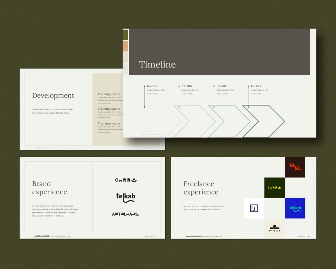Click the telkab logo on Brand experience slide
Screen dimensions: 336x269
coord(125,197)
